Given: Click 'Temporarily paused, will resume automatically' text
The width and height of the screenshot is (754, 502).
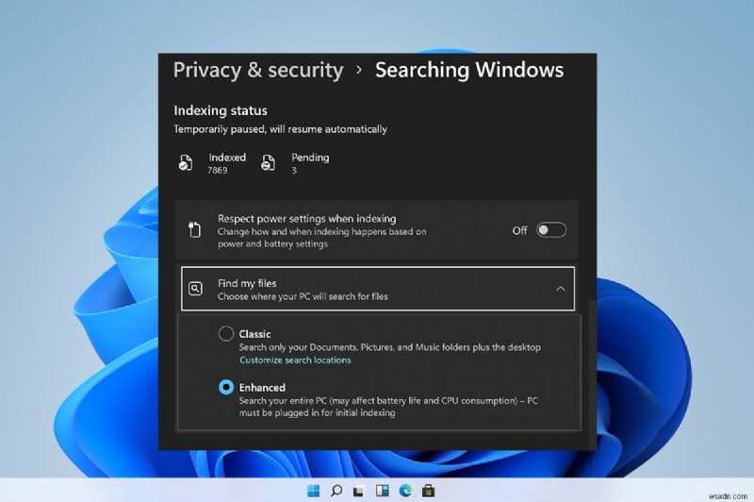Looking at the screenshot, I should click(280, 129).
